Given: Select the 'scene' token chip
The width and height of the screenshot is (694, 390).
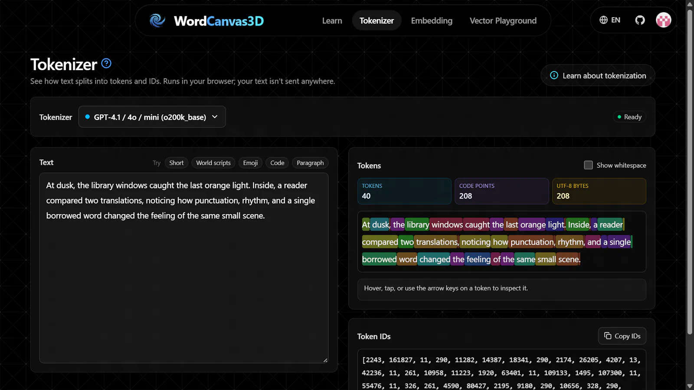Looking at the screenshot, I should 567,259.
